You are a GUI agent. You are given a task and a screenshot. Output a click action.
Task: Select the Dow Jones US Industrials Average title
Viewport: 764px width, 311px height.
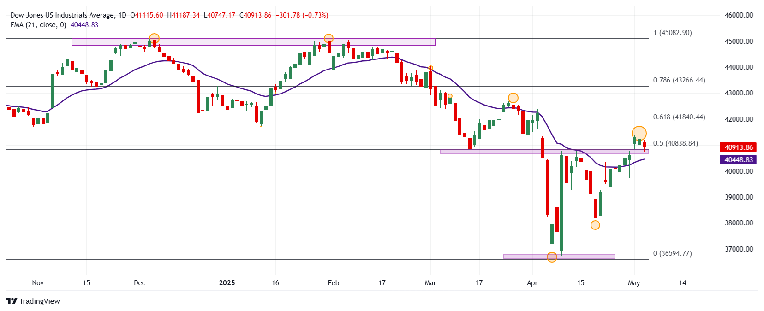[x=63, y=15]
